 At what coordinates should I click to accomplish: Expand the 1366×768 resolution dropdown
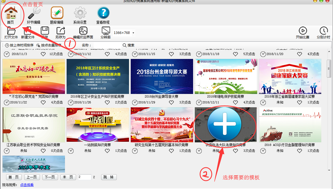click(x=133, y=33)
